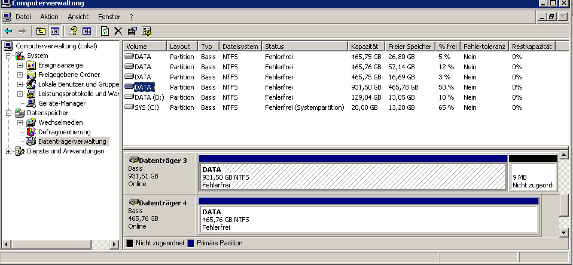Click the disk pane scrollbar down arrow

tap(564, 232)
